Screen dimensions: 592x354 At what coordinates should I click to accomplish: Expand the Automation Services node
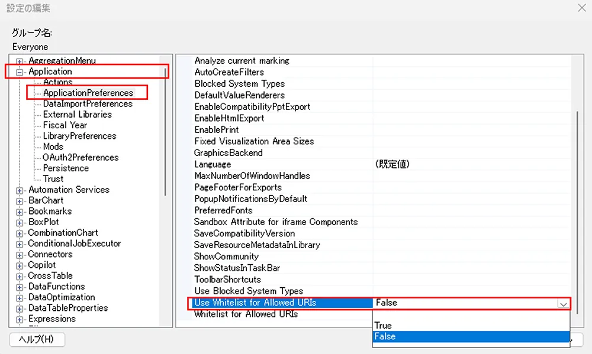20,190
